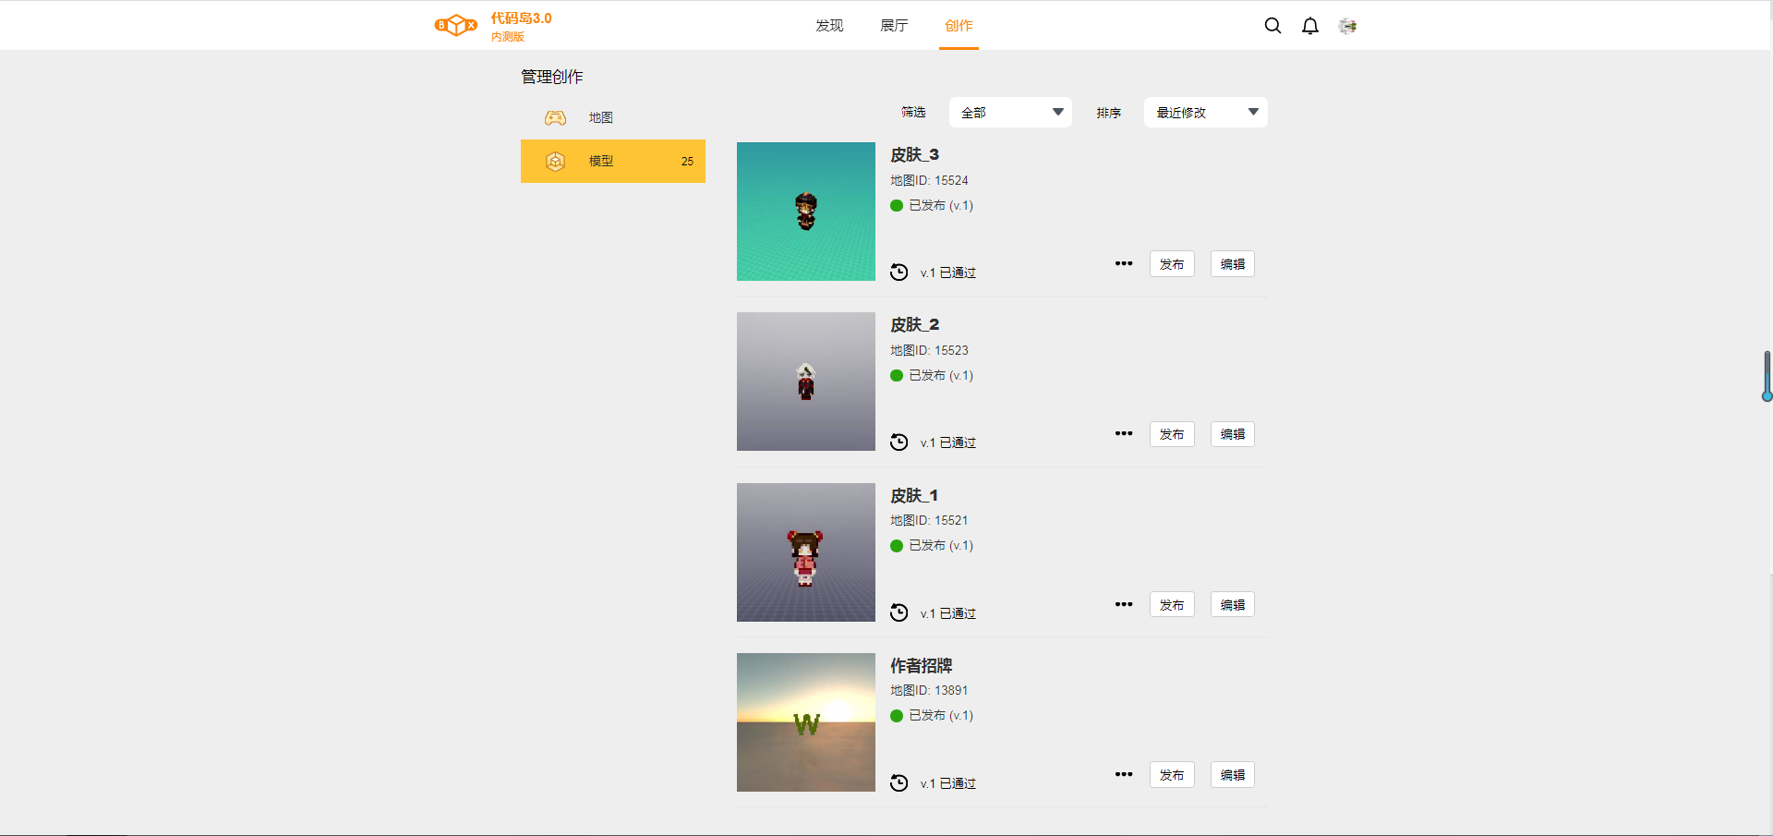Click the text 地图ID: 13891
The width and height of the screenshot is (1773, 836).
[x=929, y=690]
